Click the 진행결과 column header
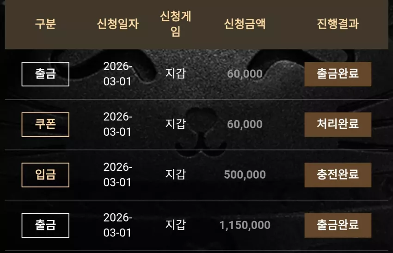This screenshot has width=393, height=253. pos(338,24)
